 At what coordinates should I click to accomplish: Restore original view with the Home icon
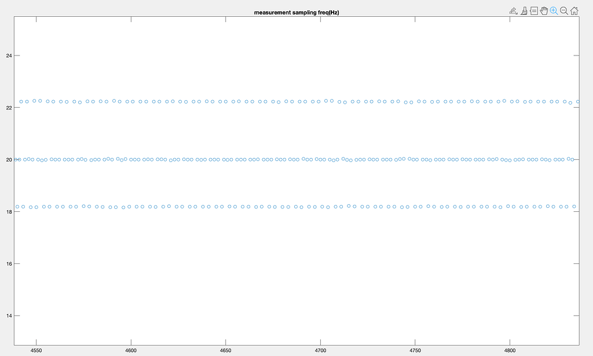(x=574, y=10)
